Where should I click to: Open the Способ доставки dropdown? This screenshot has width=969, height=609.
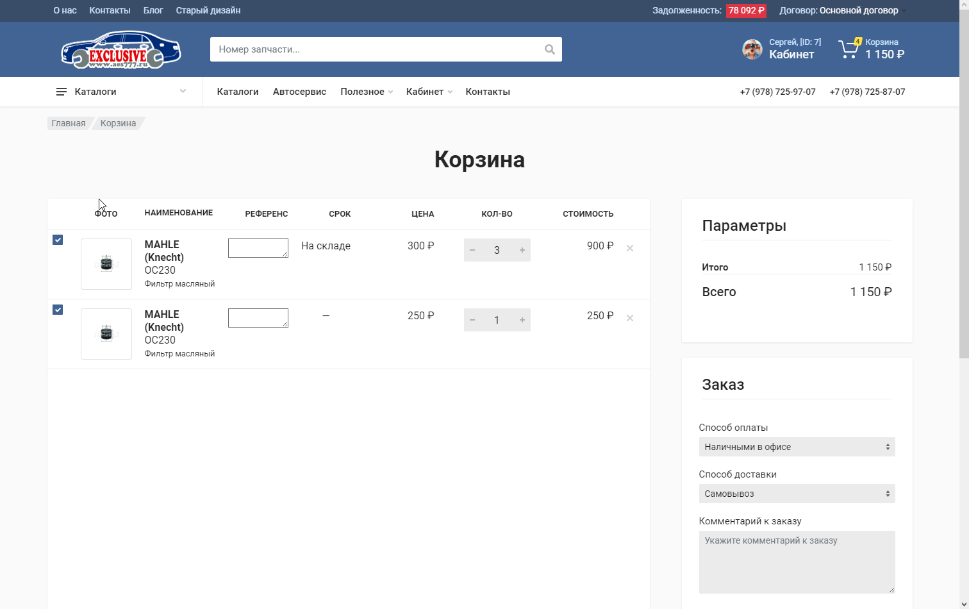click(x=797, y=494)
